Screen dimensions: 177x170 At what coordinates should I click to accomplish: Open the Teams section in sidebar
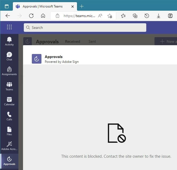point(9,86)
